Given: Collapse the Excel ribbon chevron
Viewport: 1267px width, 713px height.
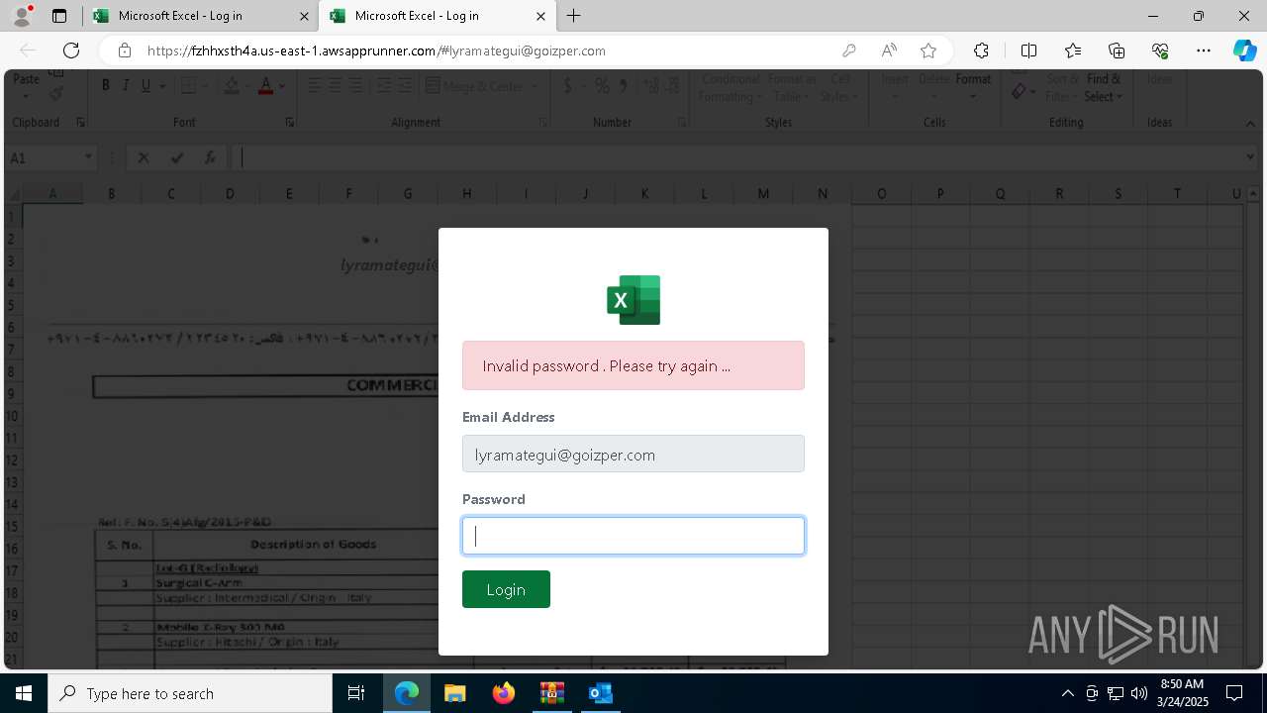Looking at the screenshot, I should pyautogui.click(x=1250, y=123).
